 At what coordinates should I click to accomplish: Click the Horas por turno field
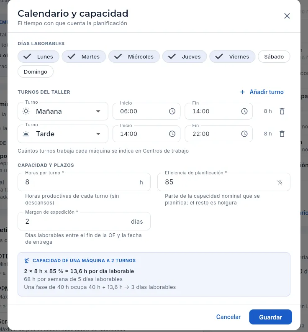click(x=84, y=182)
